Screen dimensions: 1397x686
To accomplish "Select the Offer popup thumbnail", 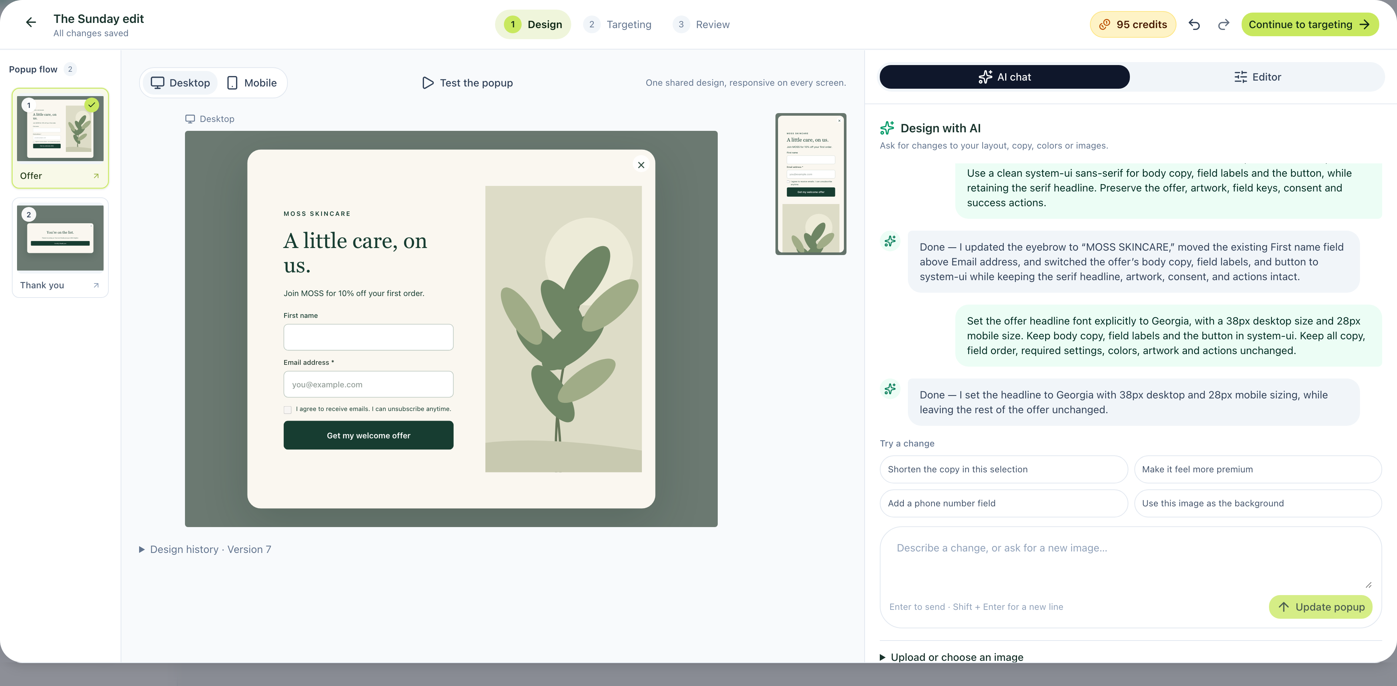I will 60,129.
